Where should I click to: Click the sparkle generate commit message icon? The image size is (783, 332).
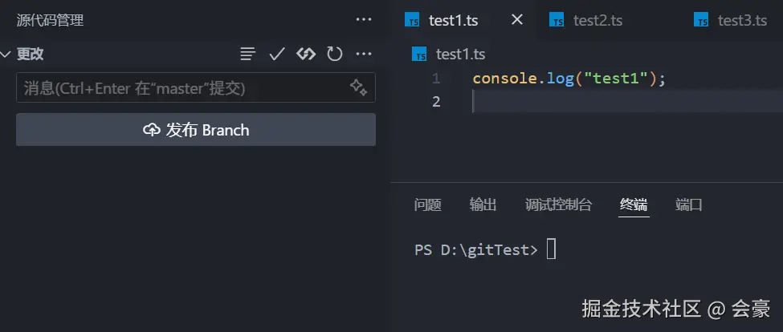click(x=358, y=87)
